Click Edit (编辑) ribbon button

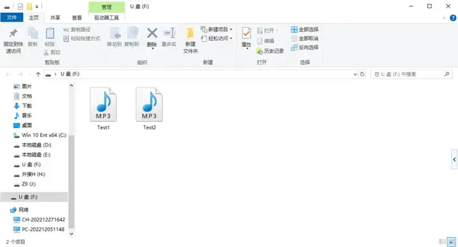click(x=265, y=41)
